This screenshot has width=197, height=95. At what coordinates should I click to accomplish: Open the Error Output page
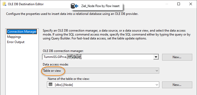16,42
